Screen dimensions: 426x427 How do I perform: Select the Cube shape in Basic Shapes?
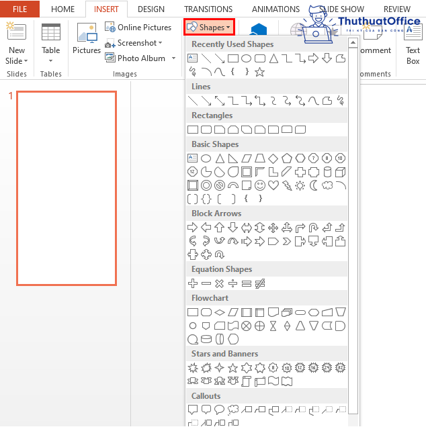click(x=340, y=172)
